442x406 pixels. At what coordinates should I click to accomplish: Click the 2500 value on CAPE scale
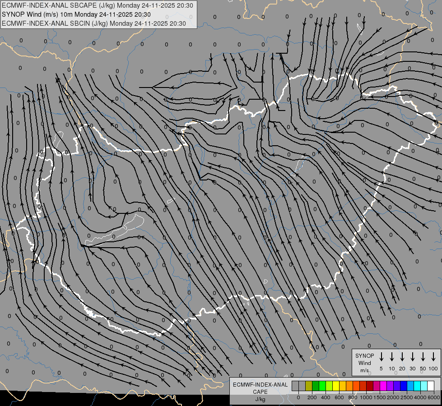point(407,397)
